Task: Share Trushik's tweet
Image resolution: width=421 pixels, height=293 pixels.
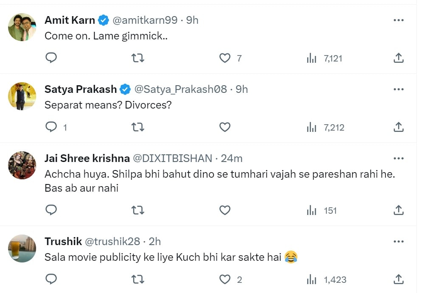Action: tap(399, 279)
